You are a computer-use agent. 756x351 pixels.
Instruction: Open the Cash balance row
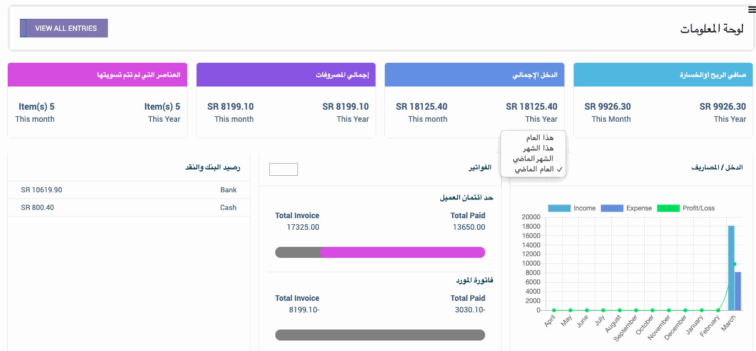tap(129, 208)
